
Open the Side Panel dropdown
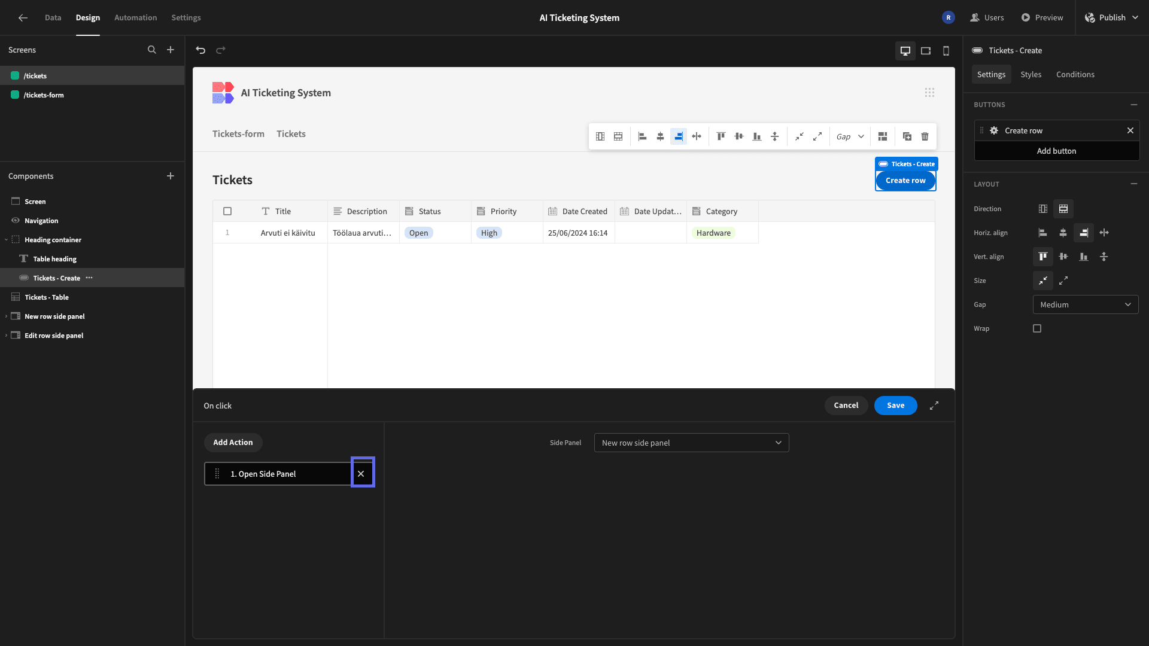pyautogui.click(x=691, y=443)
